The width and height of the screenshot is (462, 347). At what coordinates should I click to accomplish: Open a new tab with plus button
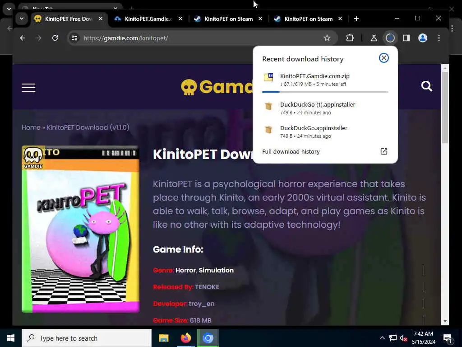click(356, 19)
